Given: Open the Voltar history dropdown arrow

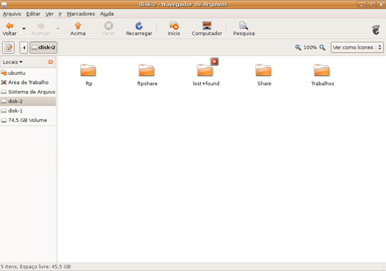Looking at the screenshot, I should [x=24, y=28].
